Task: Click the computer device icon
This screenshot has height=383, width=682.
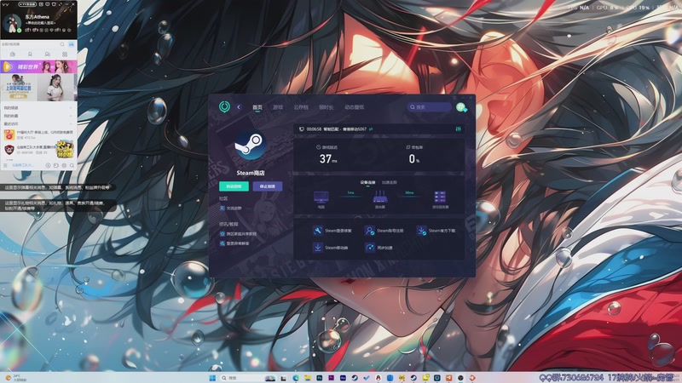Action: click(321, 197)
